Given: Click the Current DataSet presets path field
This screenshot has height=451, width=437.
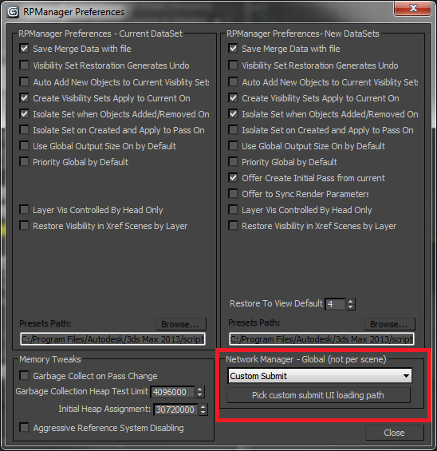Looking at the screenshot, I should click(x=112, y=339).
